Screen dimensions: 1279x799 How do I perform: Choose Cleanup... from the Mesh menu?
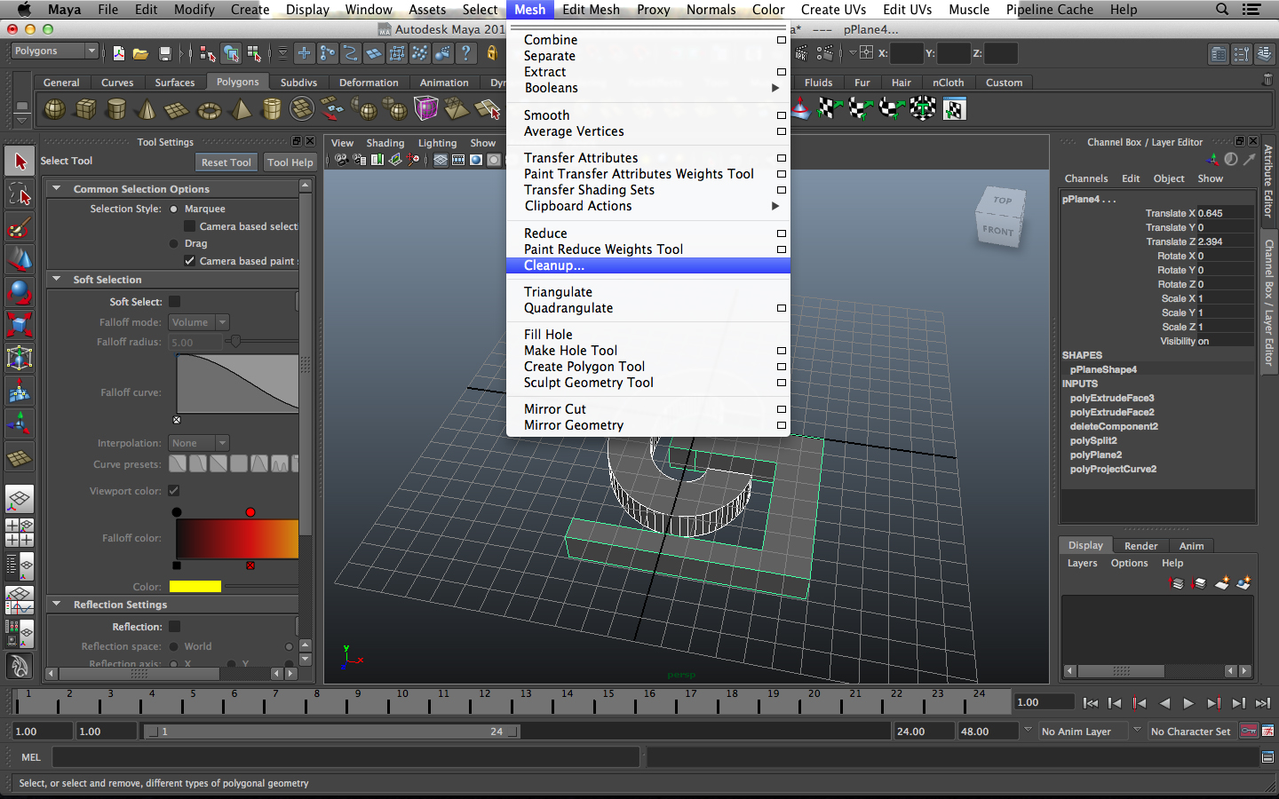554,265
